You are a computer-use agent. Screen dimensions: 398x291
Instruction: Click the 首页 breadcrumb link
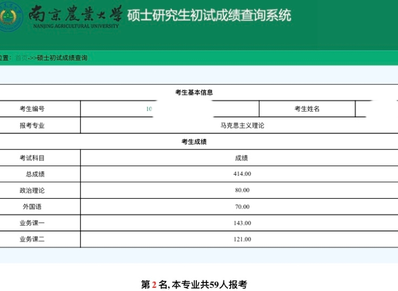pyautogui.click(x=21, y=58)
